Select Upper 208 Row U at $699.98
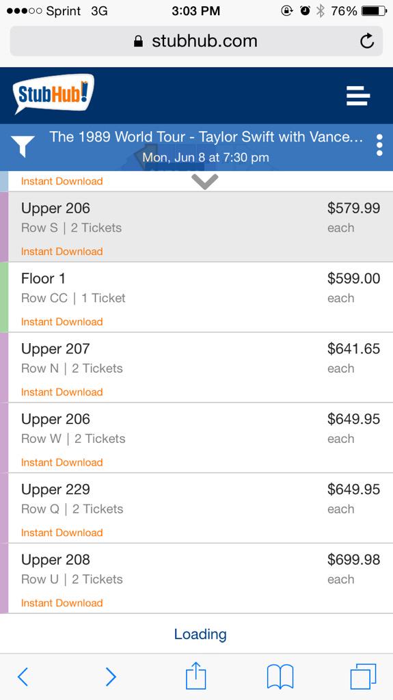The width and height of the screenshot is (393, 700). (x=197, y=578)
